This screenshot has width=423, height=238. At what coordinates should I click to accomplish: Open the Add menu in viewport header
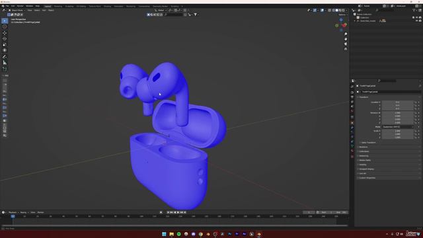(x=44, y=11)
